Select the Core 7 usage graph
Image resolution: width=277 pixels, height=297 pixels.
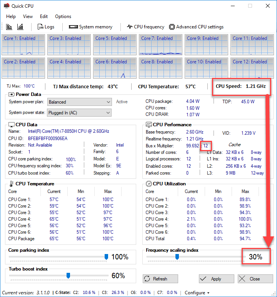pos(160,45)
